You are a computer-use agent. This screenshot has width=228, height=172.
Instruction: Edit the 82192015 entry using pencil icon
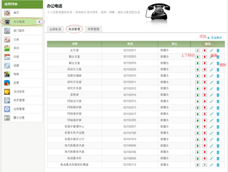[212, 76]
